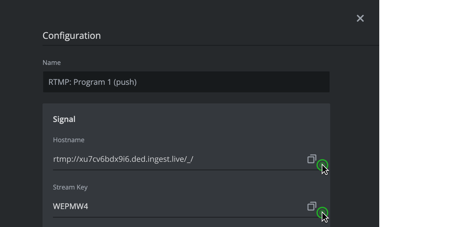Viewport: 461px width, 227px height.
Task: Click the Stream Key label
Action: (x=70, y=187)
